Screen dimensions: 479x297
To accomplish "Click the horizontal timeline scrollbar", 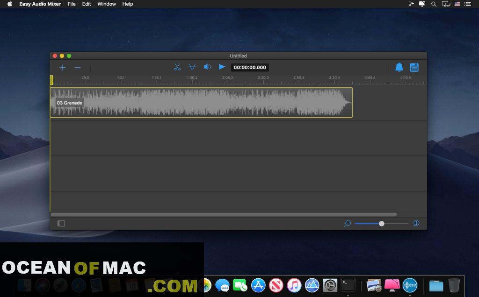I will (x=224, y=215).
